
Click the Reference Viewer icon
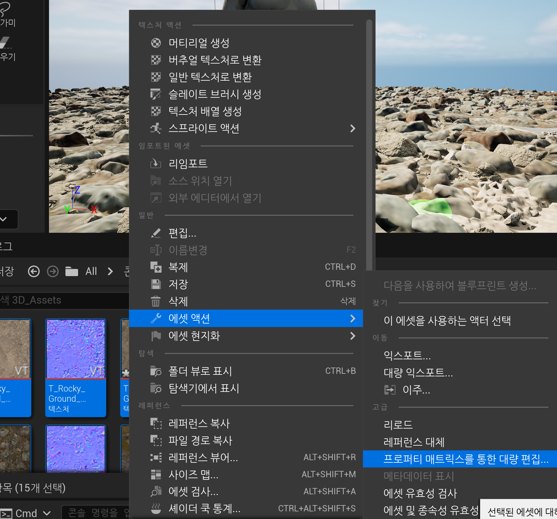coord(156,458)
